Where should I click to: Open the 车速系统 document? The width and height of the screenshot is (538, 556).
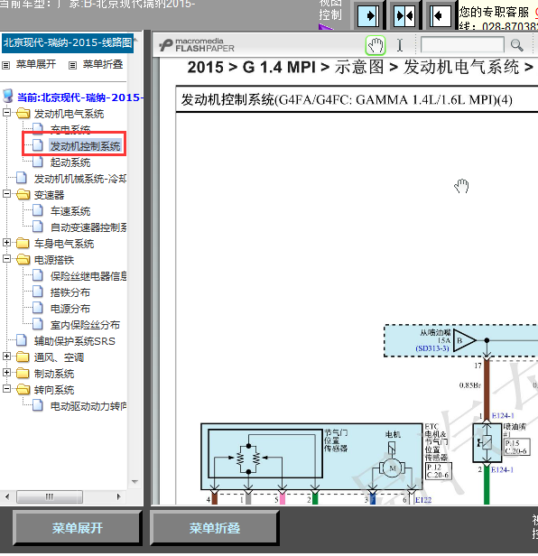coord(70,211)
